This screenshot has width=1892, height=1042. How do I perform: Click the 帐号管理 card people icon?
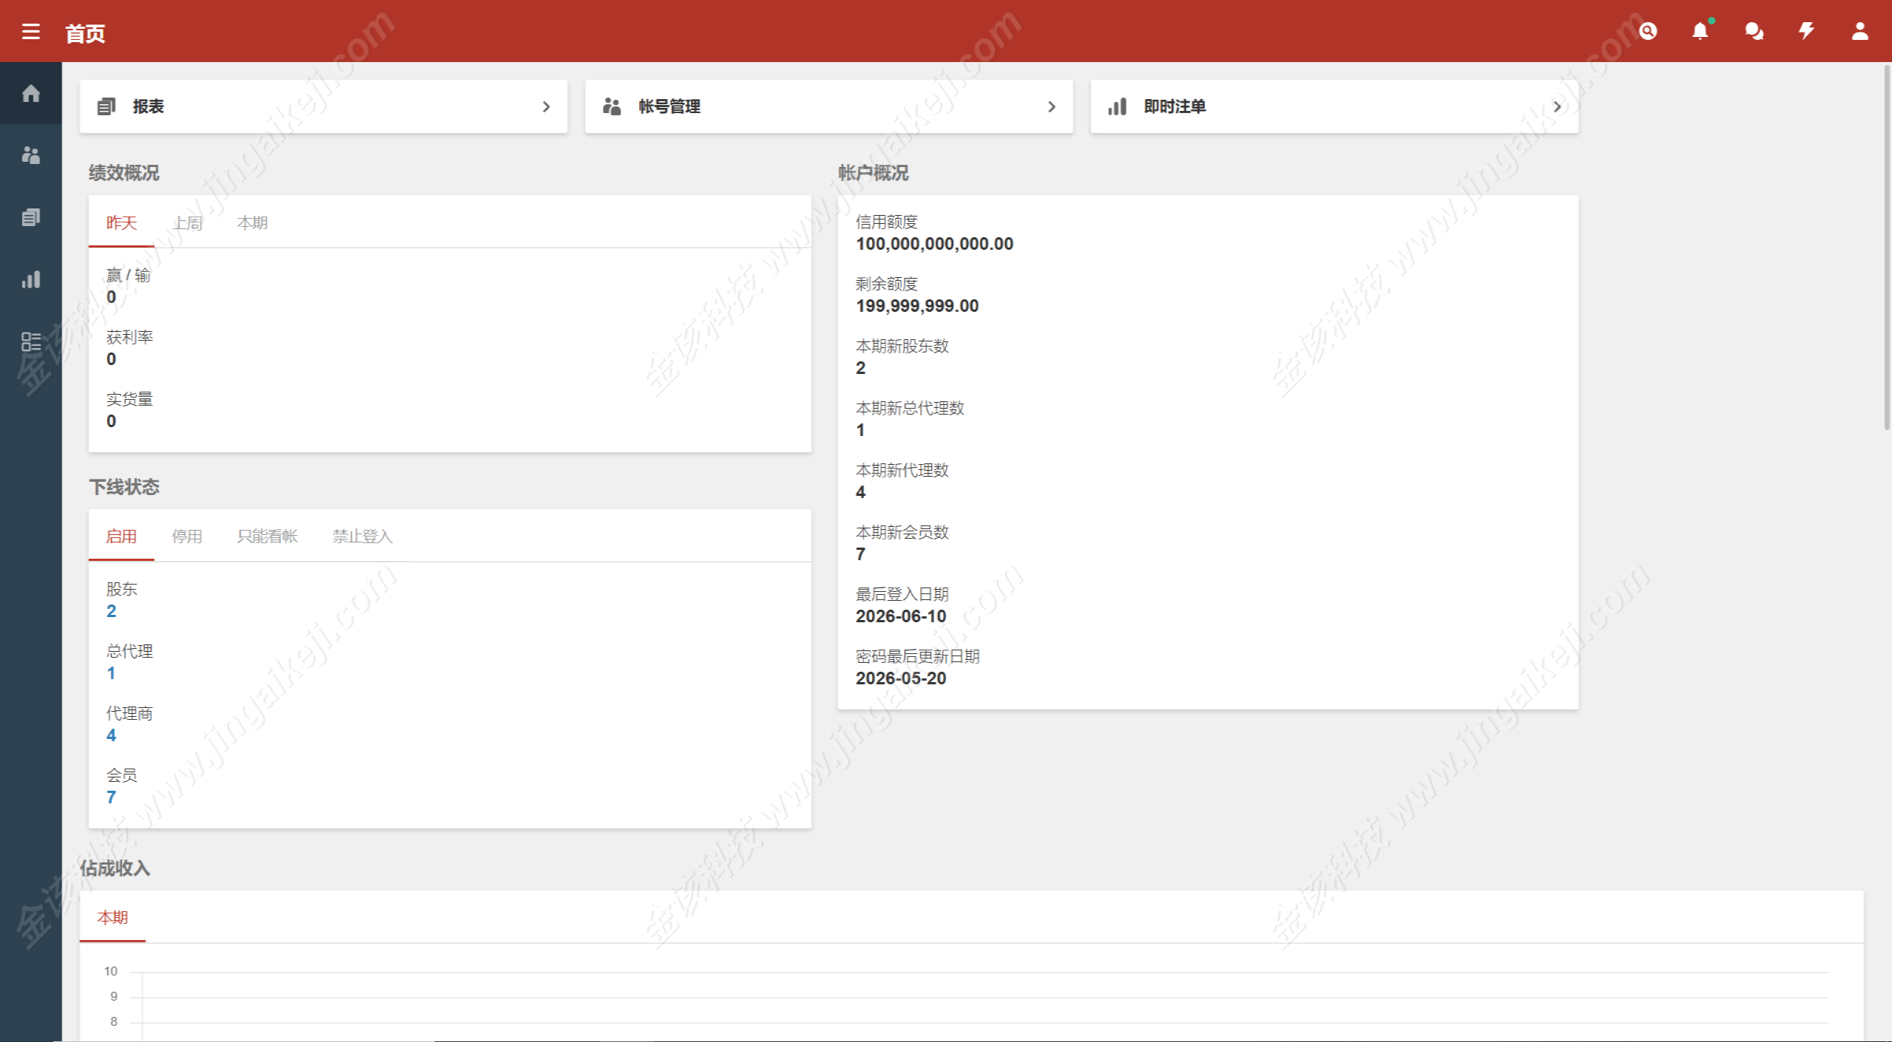612,106
